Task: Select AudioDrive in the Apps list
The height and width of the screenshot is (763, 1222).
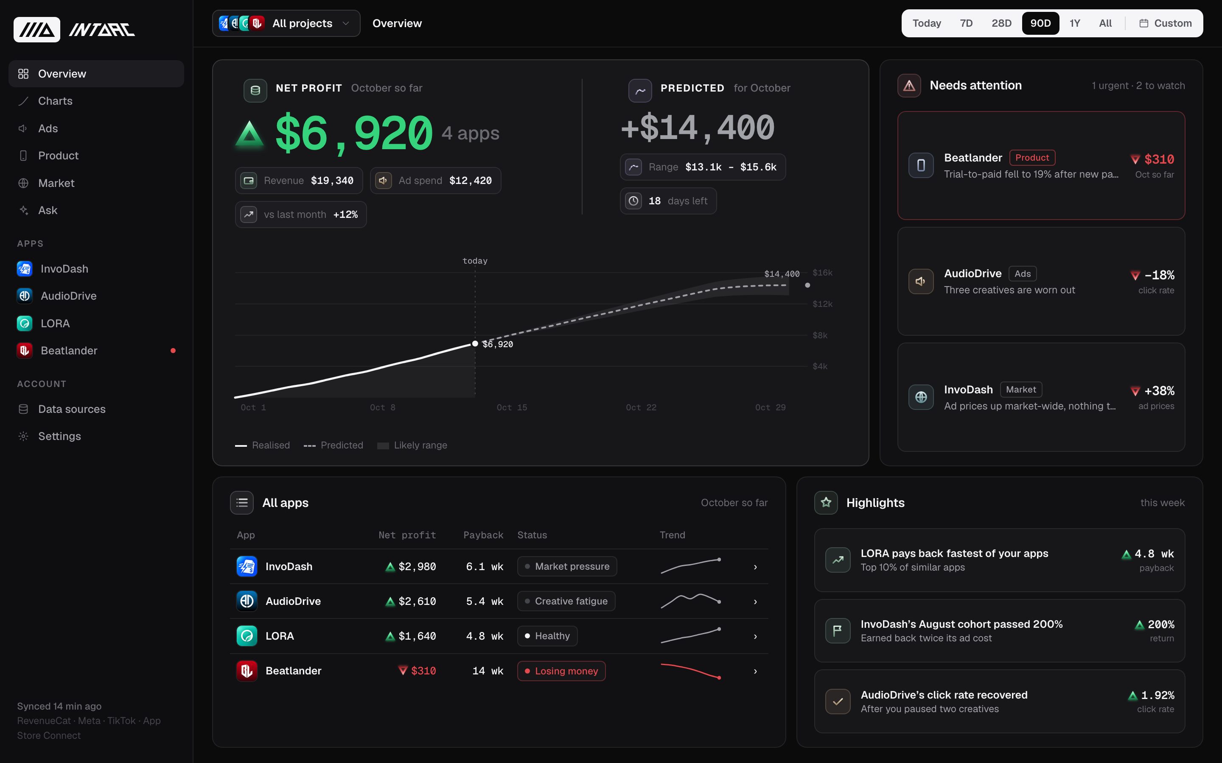Action: 96,296
